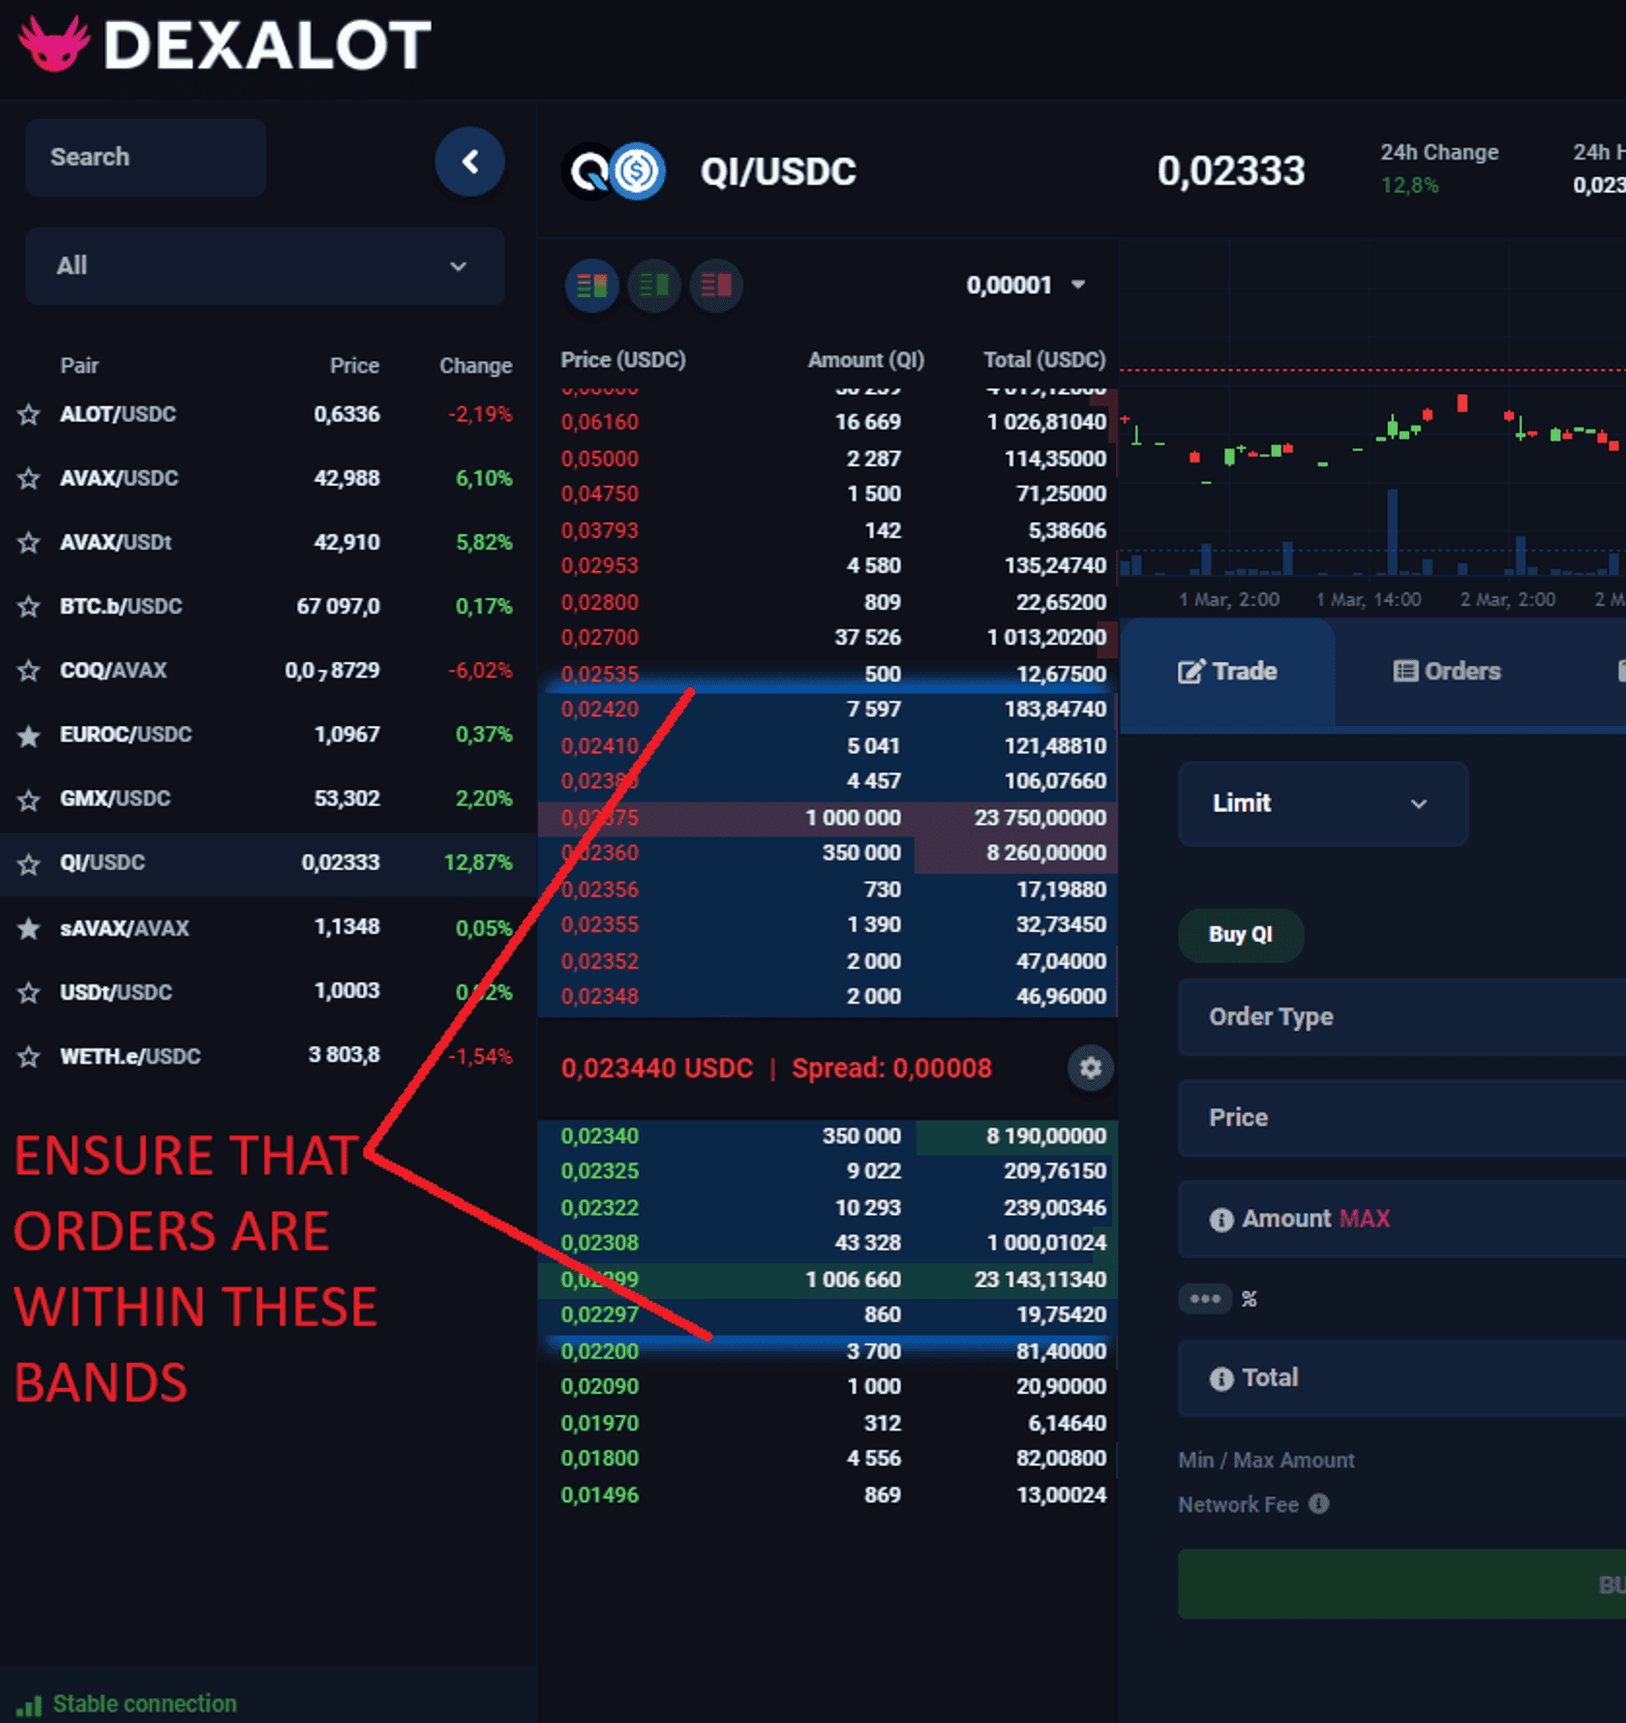Select the GMX/USDC pair row

coord(268,800)
